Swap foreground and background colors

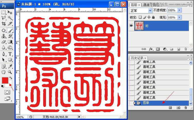(x=11, y=78)
